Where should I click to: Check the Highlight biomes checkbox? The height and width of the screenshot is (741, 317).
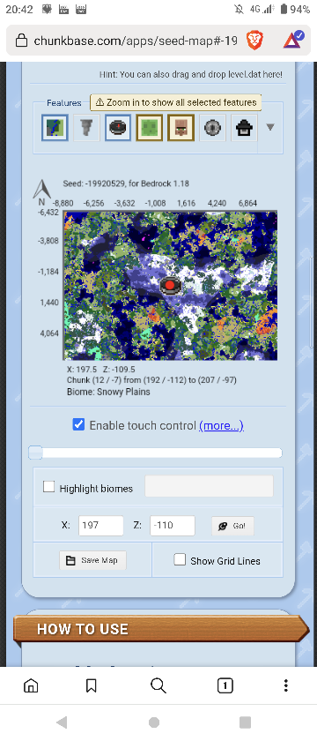coord(49,487)
